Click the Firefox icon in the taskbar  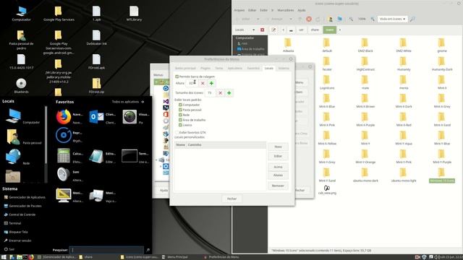[31, 257]
